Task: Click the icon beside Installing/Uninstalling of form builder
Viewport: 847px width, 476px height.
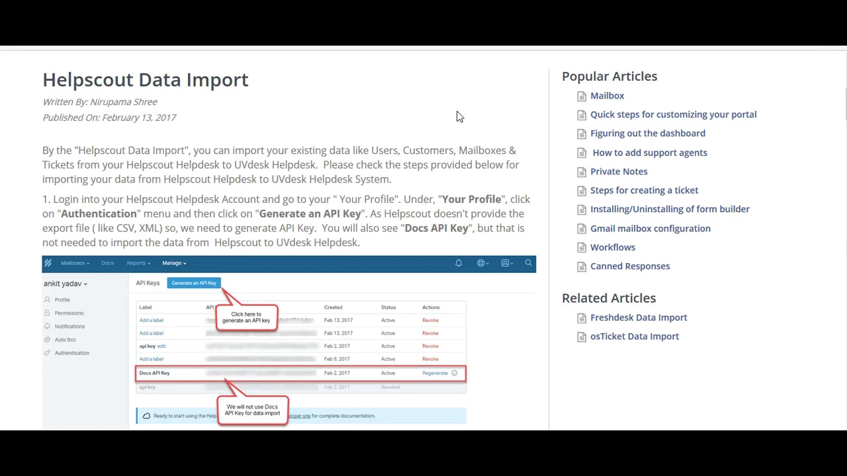Action: tap(582, 210)
